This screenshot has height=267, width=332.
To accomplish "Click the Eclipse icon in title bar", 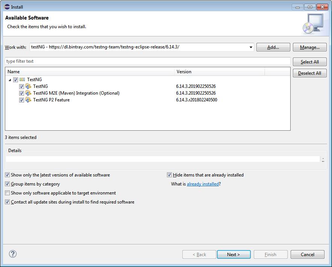I will pyautogui.click(x=7, y=7).
